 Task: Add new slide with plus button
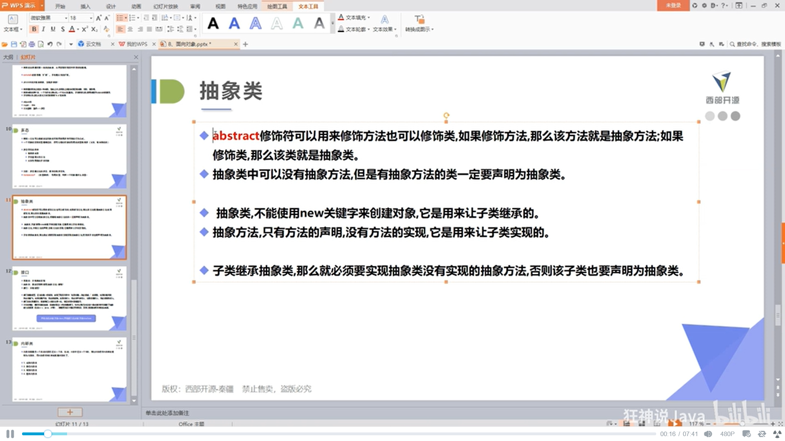click(70, 412)
